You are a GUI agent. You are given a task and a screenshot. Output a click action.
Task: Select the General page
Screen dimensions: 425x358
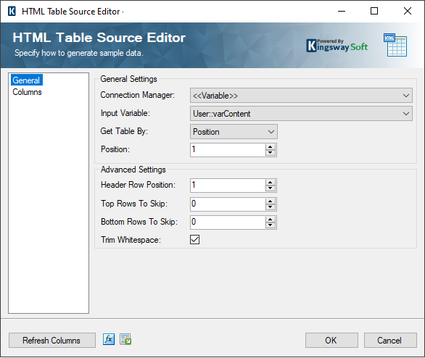(x=26, y=80)
